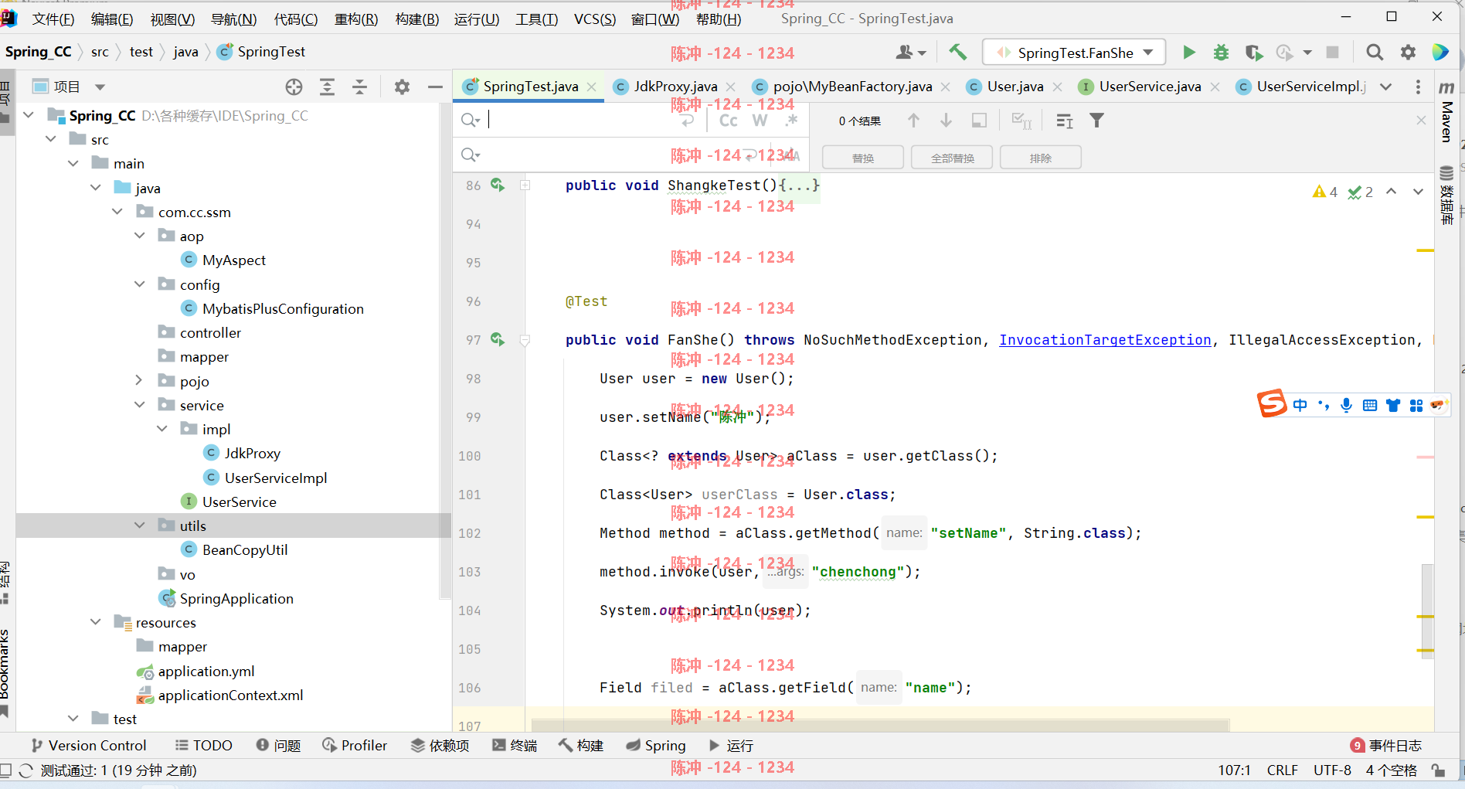
Task: Toggle match case Cc option
Action: [728, 121]
